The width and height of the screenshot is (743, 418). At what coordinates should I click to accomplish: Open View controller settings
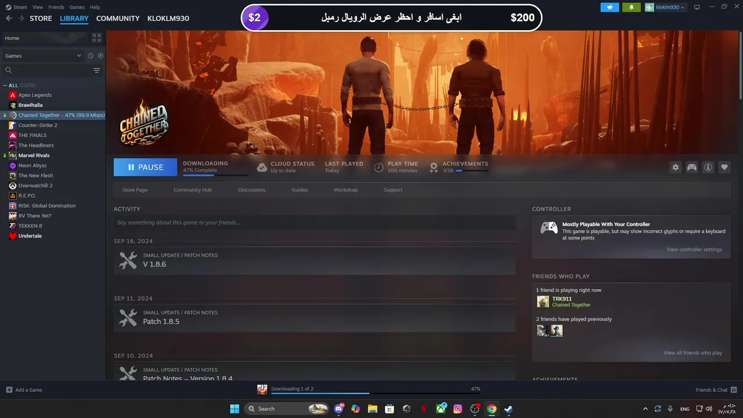694,250
